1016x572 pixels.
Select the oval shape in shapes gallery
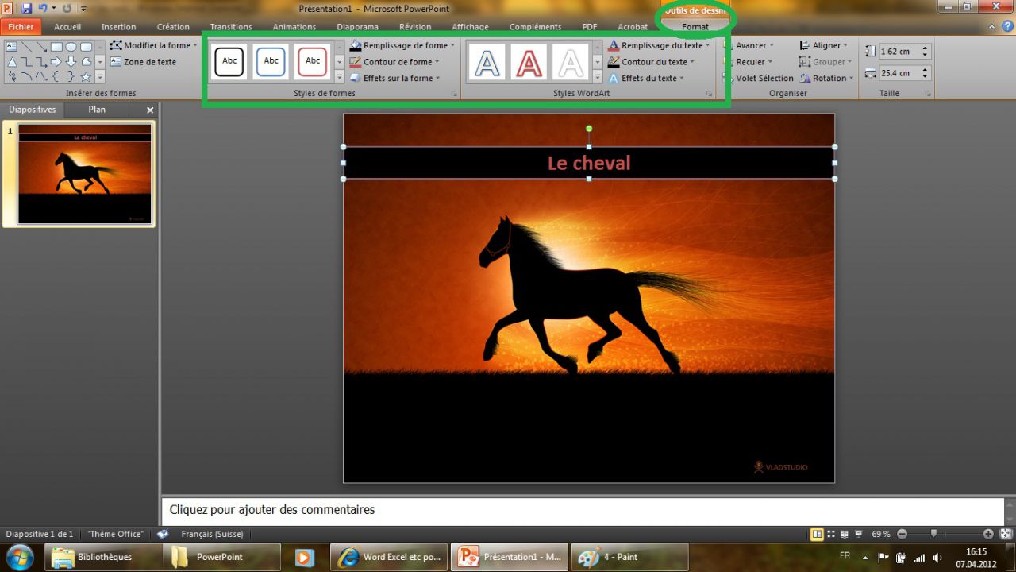71,47
